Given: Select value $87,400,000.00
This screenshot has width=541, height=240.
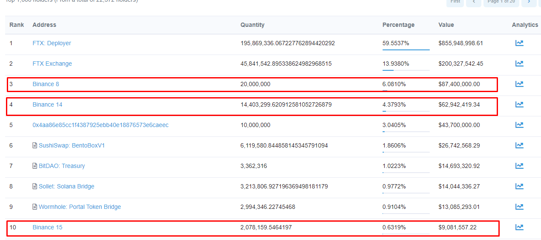Looking at the screenshot, I should [459, 84].
